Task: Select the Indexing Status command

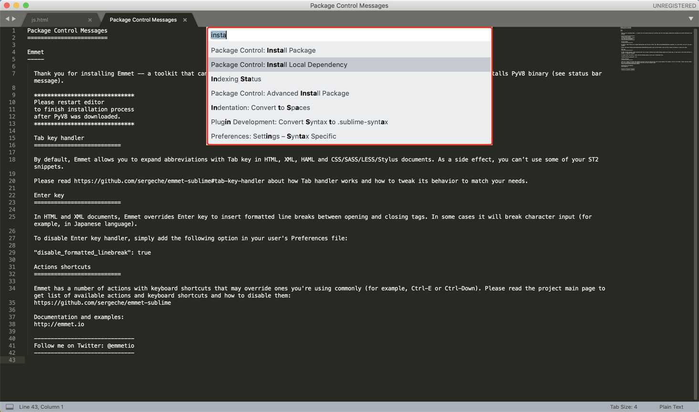Action: click(349, 79)
